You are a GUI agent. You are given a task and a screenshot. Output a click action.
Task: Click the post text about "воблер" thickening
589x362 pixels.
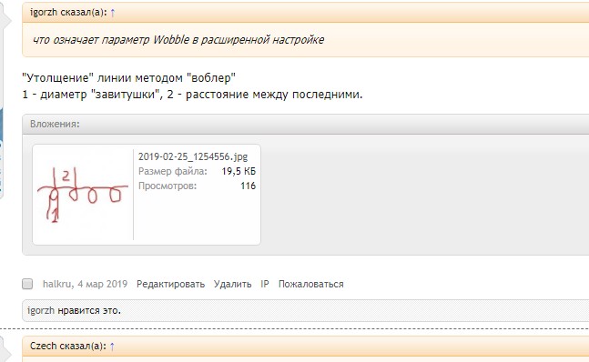coord(192,85)
